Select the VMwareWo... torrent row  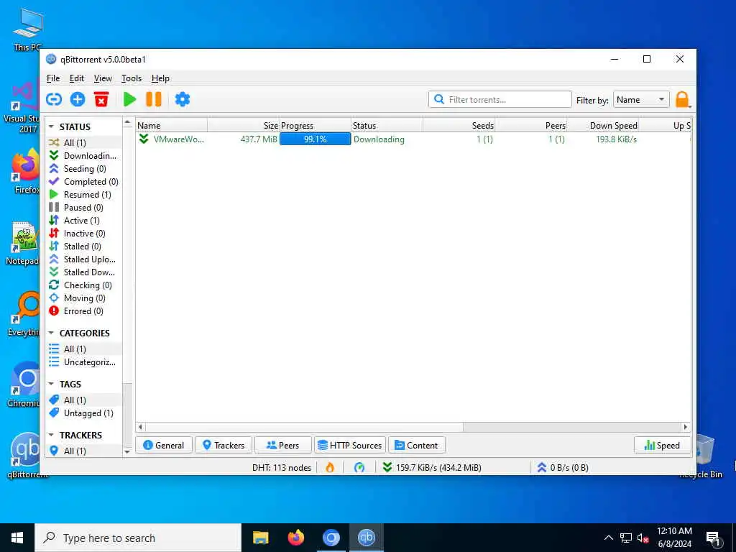click(413, 139)
